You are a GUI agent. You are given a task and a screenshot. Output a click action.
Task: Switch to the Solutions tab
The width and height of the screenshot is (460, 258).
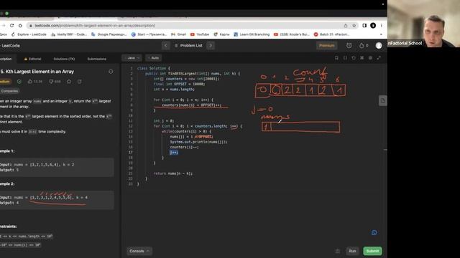tap(64, 59)
